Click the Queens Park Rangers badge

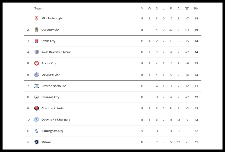[x=37, y=120]
